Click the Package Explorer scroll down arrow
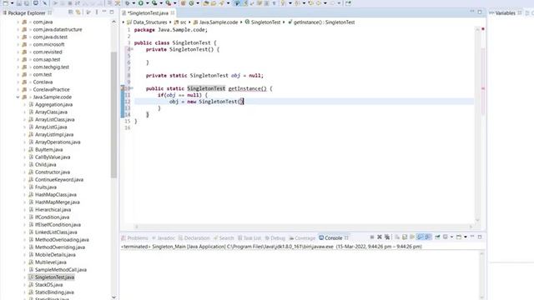 [113, 297]
